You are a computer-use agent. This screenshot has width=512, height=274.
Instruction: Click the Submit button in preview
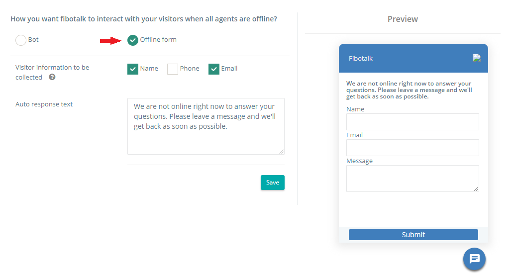click(x=413, y=235)
